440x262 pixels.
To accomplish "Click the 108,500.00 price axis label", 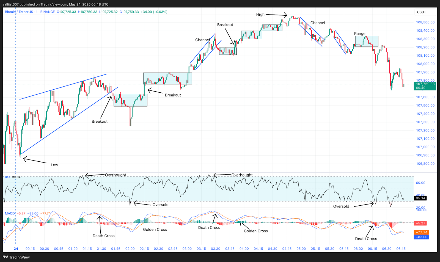I will [x=425, y=22].
